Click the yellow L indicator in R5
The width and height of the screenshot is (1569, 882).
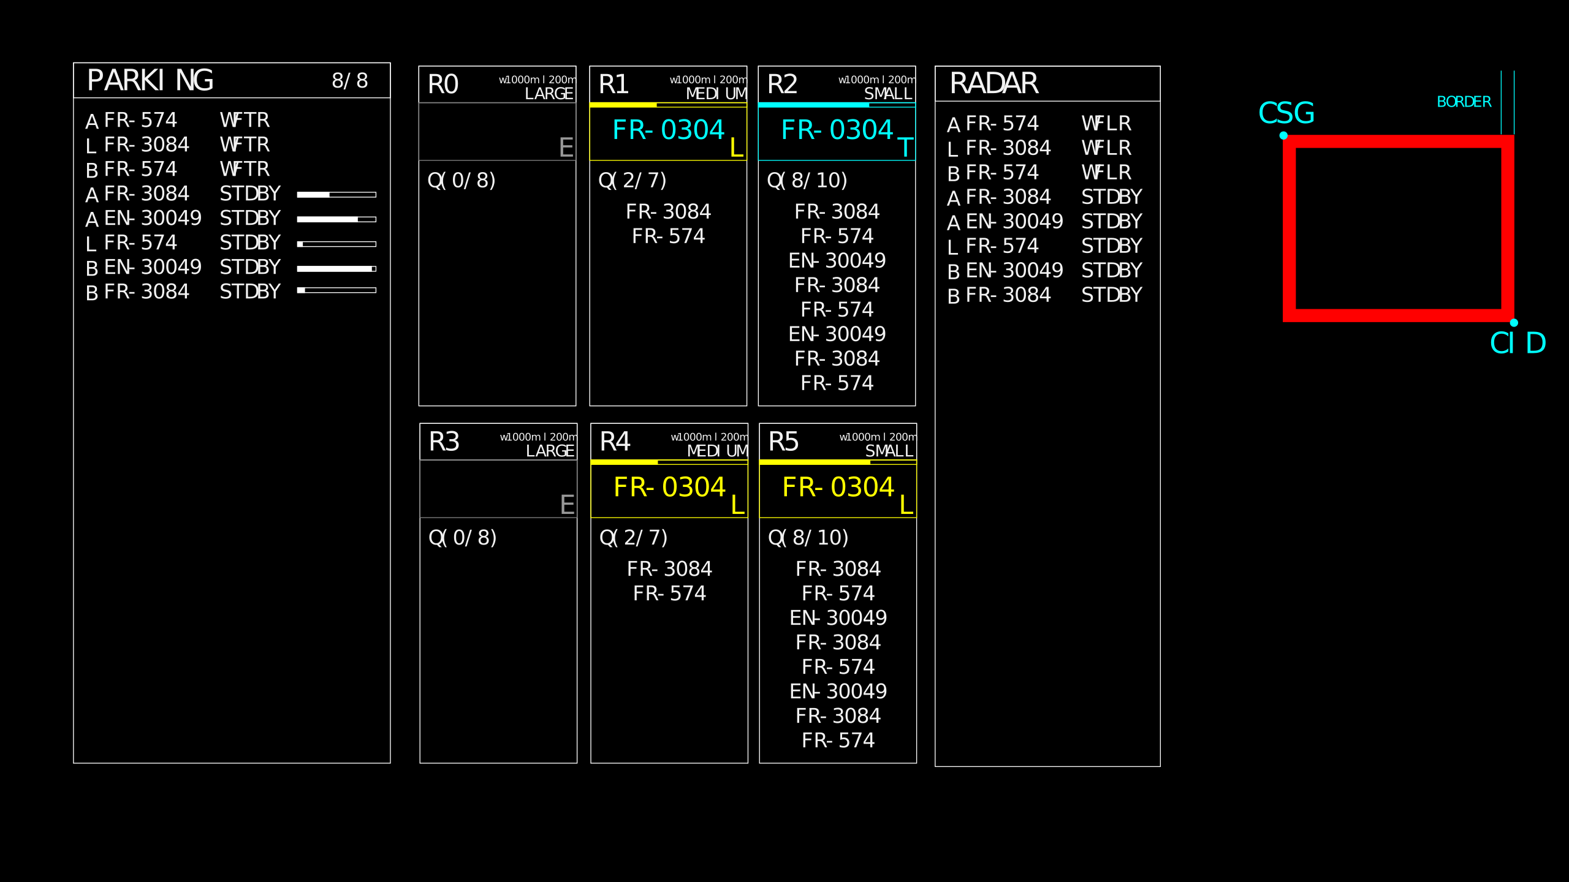906,505
